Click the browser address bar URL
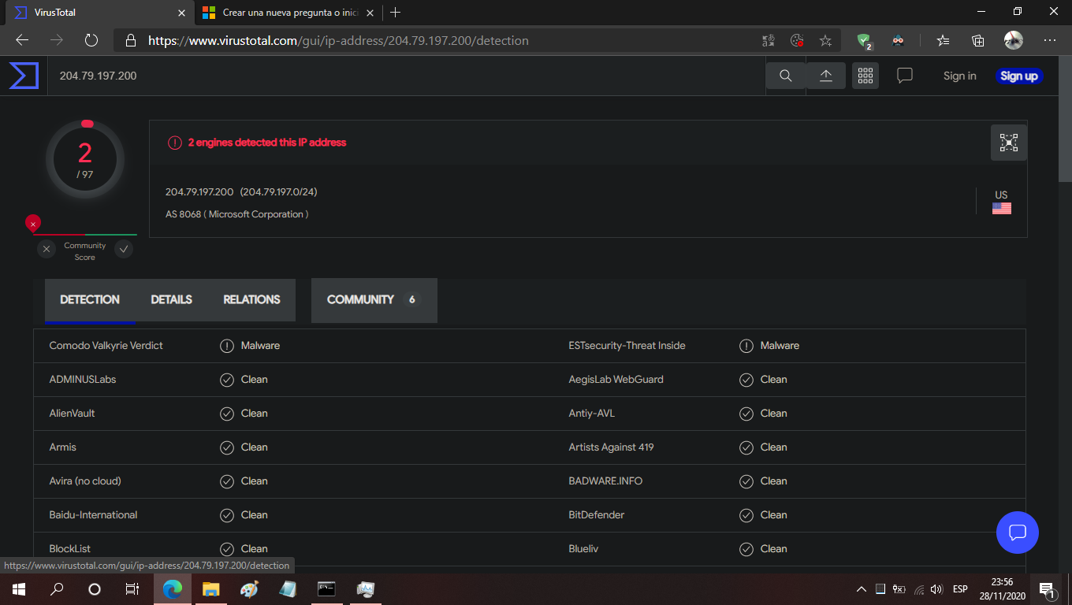Screen dimensions: 1072x605 pyautogui.click(x=338, y=40)
